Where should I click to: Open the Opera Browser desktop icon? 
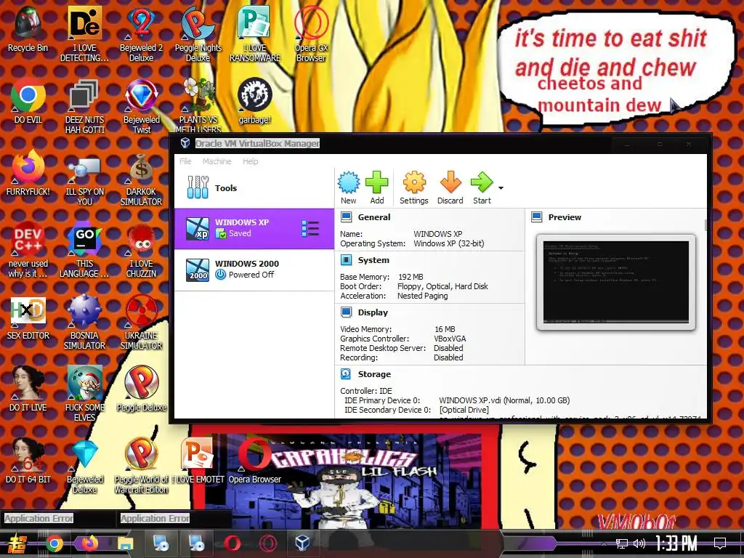(255, 461)
